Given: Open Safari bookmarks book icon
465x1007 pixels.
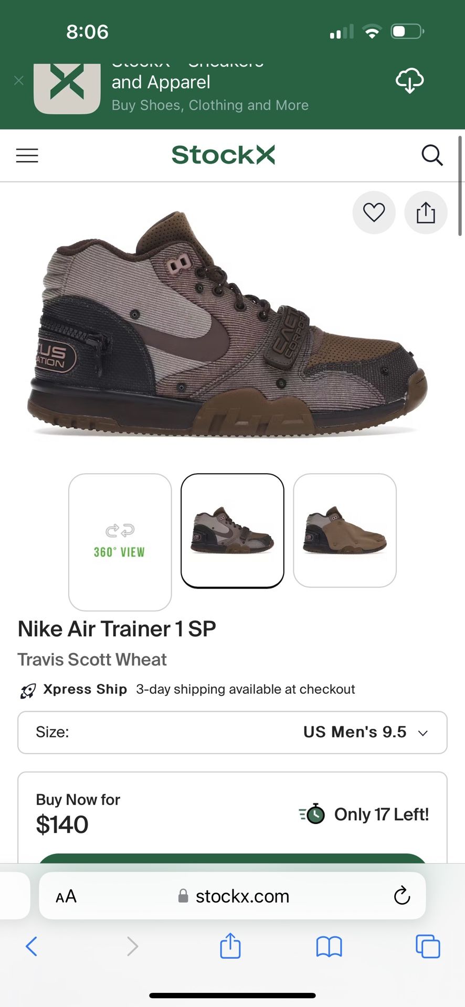Looking at the screenshot, I should 329,947.
